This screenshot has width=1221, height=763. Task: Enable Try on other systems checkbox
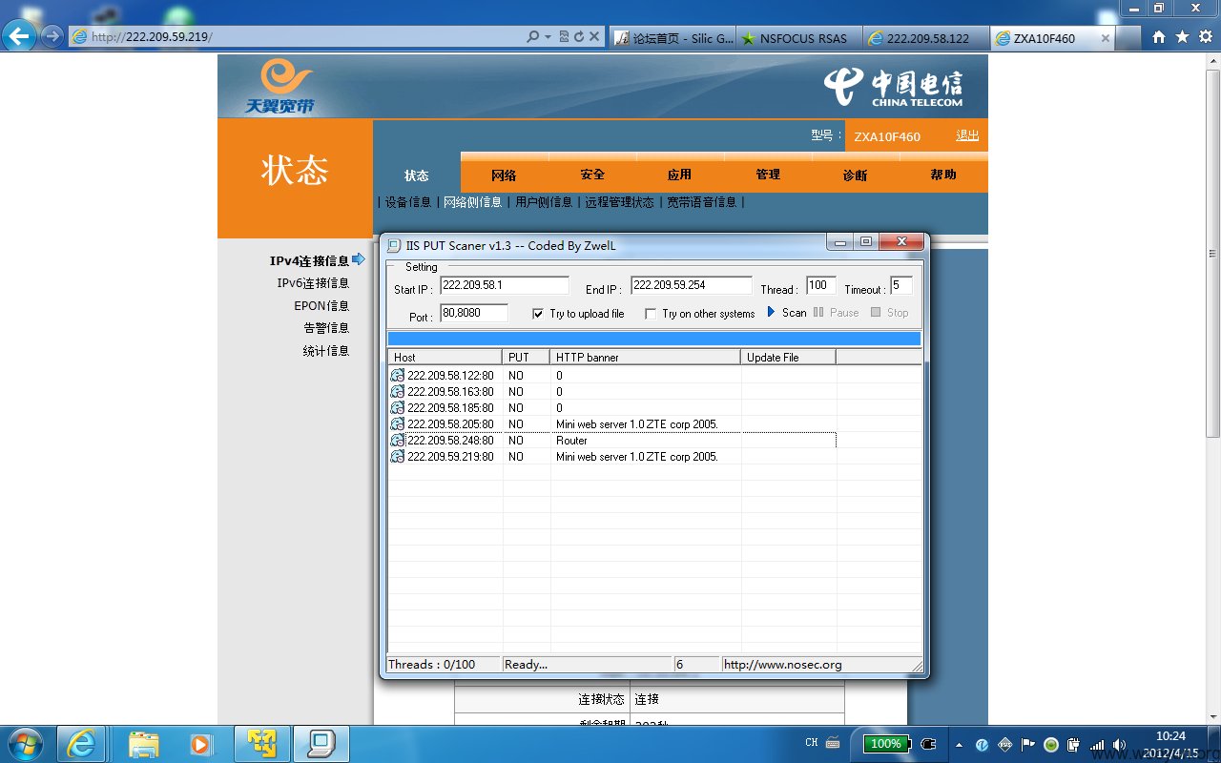651,314
